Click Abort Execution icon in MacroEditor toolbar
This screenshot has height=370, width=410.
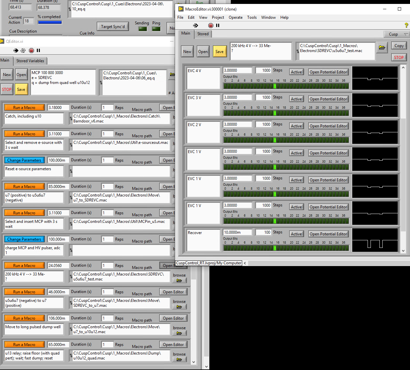(211, 25)
